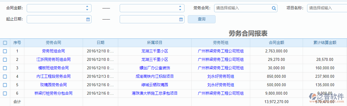Open 广州桥梁劳务工程公司班组 link in row 6
Screen dimensions: 347x106
coord(221,93)
